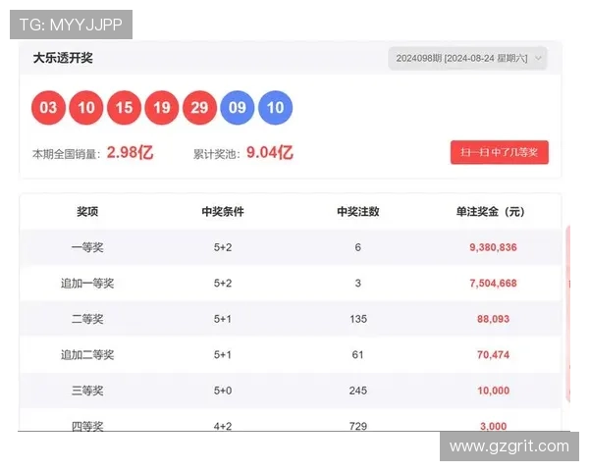Click the red ball number 15
Image resolution: width=589 pixels, height=471 pixels.
pyautogui.click(x=124, y=107)
